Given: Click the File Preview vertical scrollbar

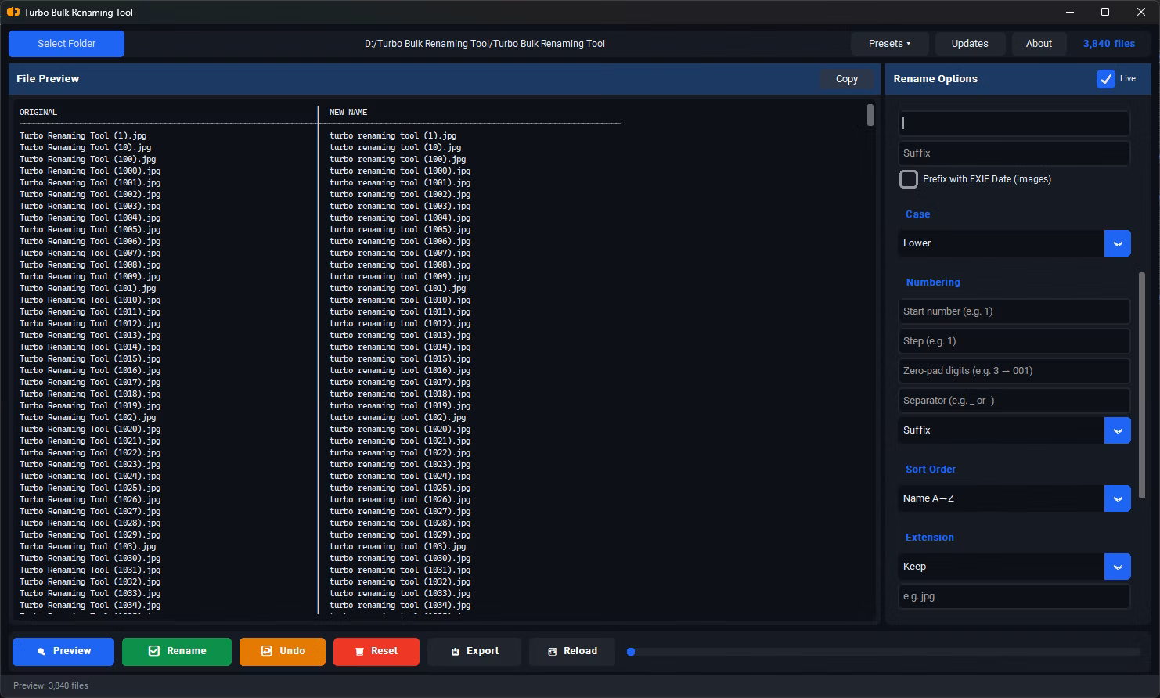Looking at the screenshot, I should click(x=870, y=115).
